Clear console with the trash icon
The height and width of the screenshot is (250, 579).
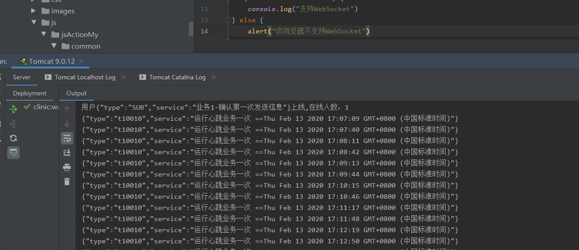pyautogui.click(x=67, y=181)
